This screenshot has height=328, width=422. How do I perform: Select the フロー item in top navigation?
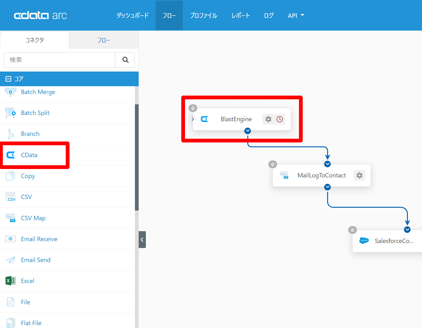169,15
